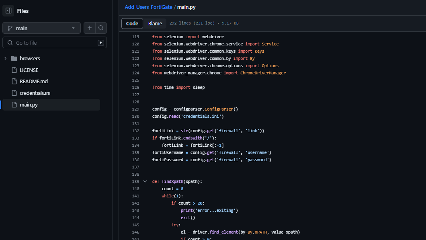Click the Files heading label
The height and width of the screenshot is (240, 426).
click(x=23, y=11)
